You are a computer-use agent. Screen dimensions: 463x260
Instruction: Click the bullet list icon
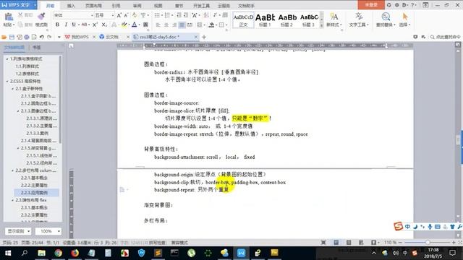tap(157, 15)
